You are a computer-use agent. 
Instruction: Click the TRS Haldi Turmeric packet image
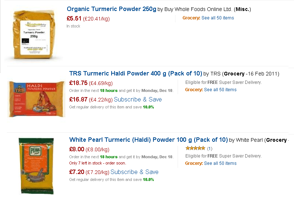(36, 99)
